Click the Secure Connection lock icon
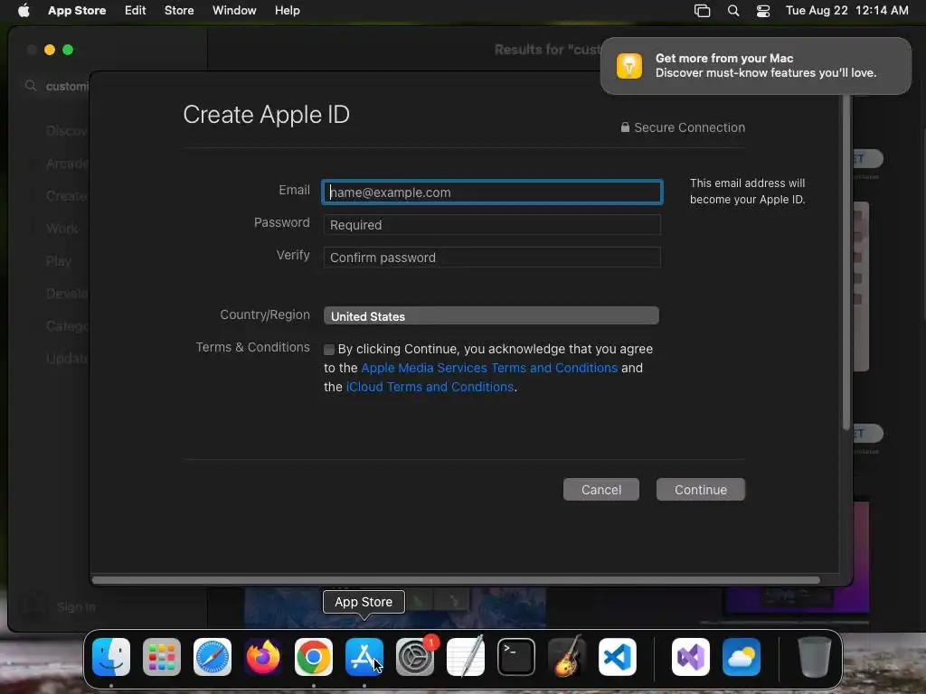 (x=625, y=127)
